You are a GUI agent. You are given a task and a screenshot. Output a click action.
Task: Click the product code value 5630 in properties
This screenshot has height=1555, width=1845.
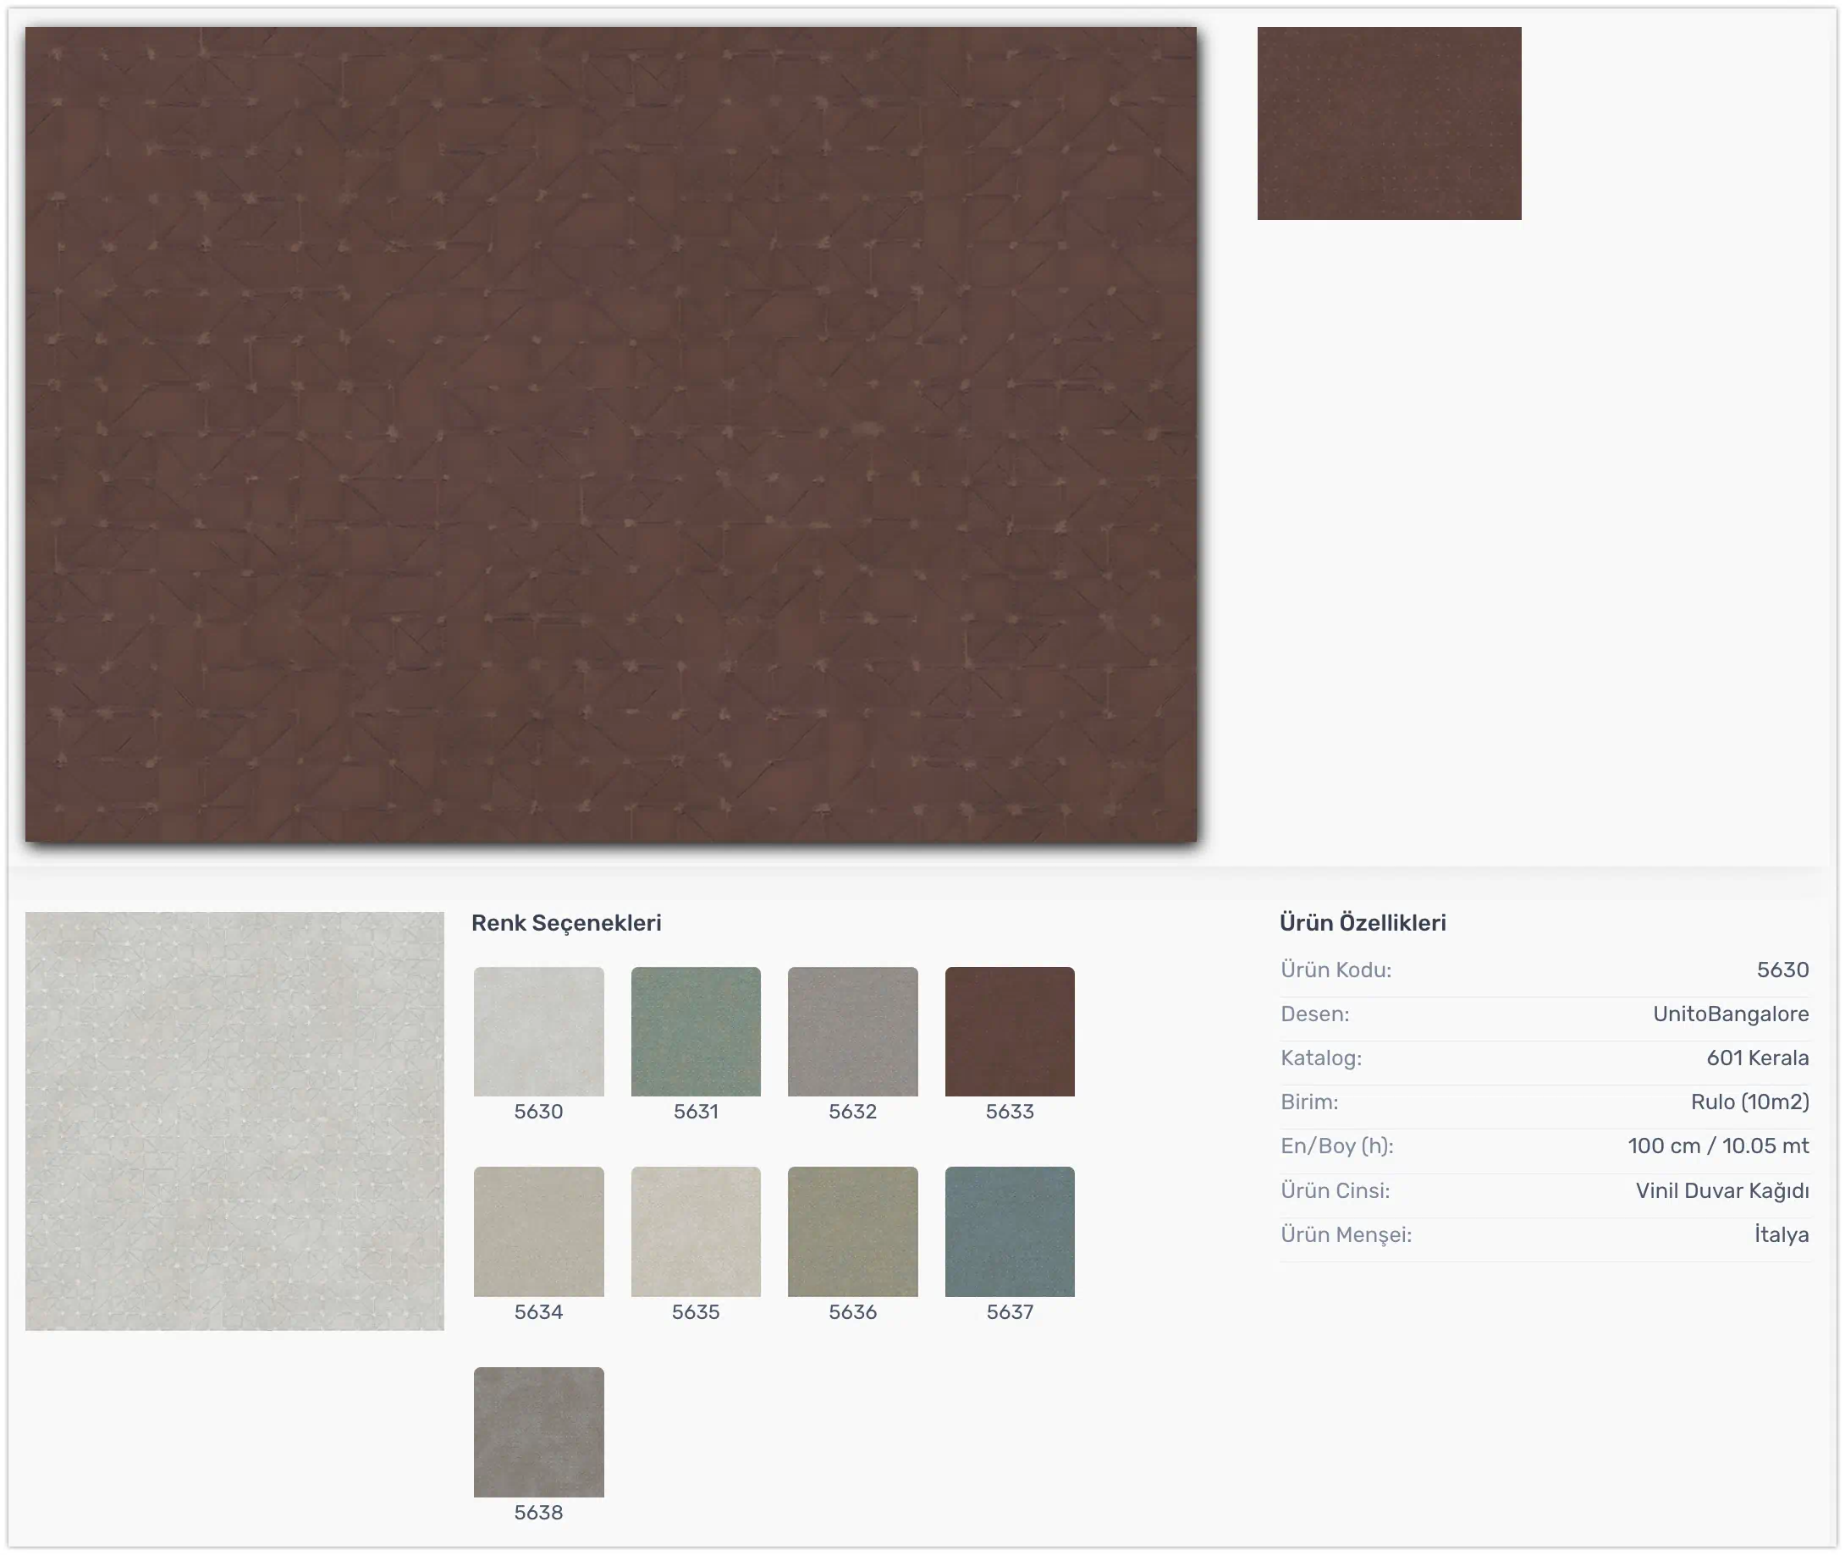point(1782,970)
